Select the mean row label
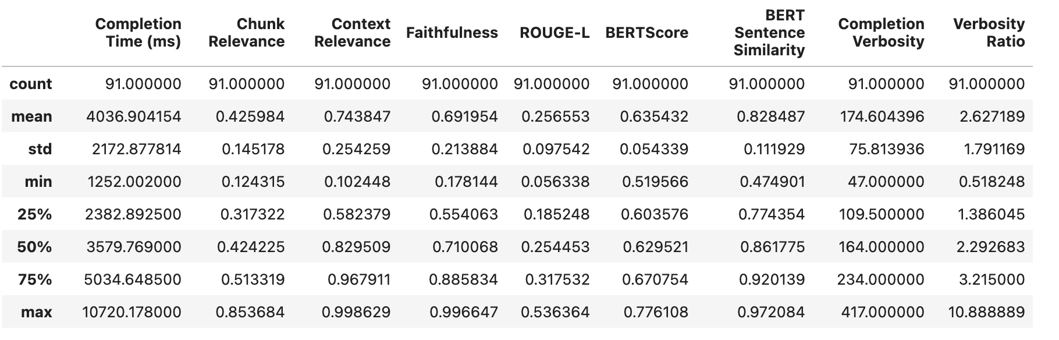This screenshot has height=340, width=1059. pos(31,116)
